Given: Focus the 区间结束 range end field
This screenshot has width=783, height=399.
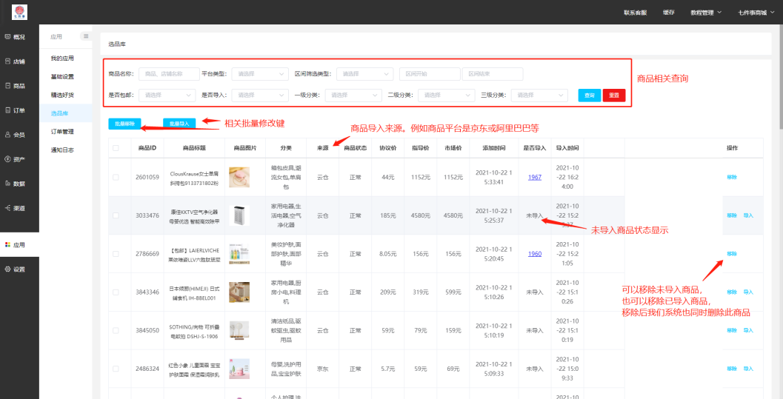Looking at the screenshot, I should pos(493,74).
